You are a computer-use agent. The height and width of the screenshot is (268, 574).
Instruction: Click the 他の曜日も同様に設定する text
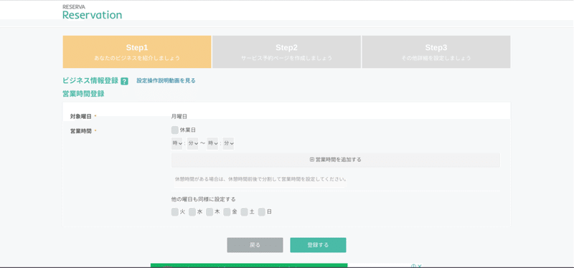(x=203, y=199)
